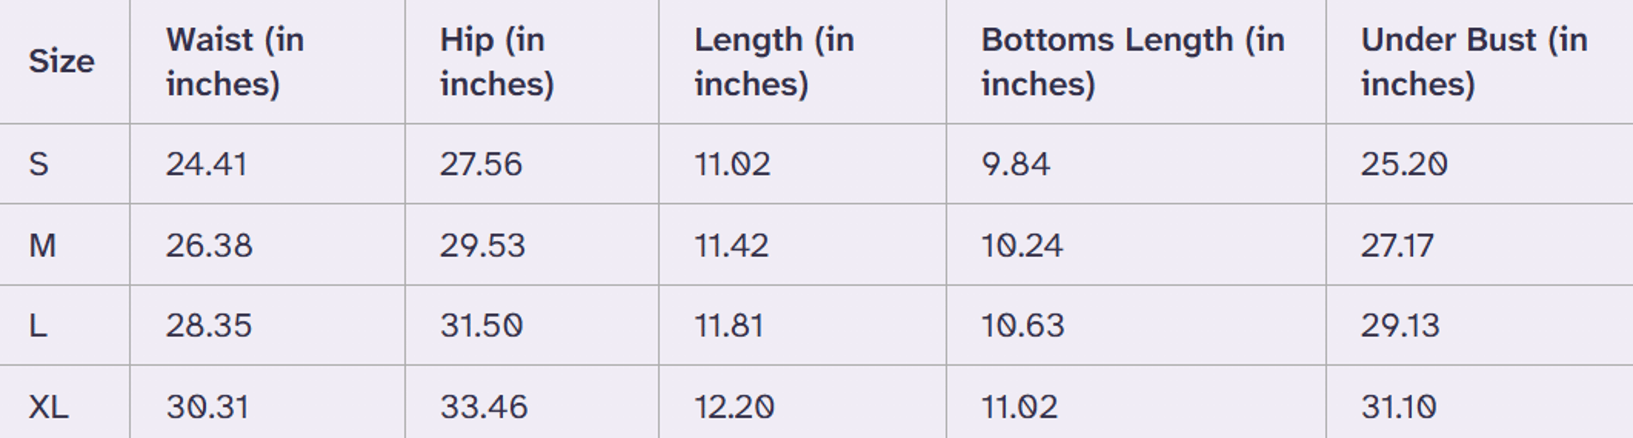The image size is (1633, 438).
Task: Select the size M row label
Action: point(43,245)
